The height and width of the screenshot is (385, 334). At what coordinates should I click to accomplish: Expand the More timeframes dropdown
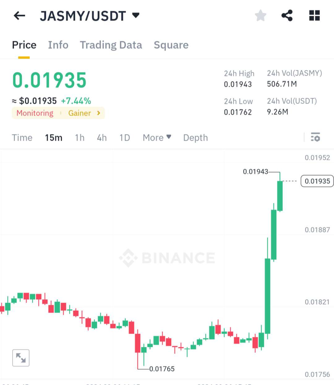click(157, 137)
